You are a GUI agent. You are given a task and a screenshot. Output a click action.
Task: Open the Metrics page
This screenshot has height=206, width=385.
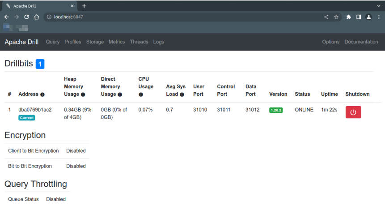(117, 42)
